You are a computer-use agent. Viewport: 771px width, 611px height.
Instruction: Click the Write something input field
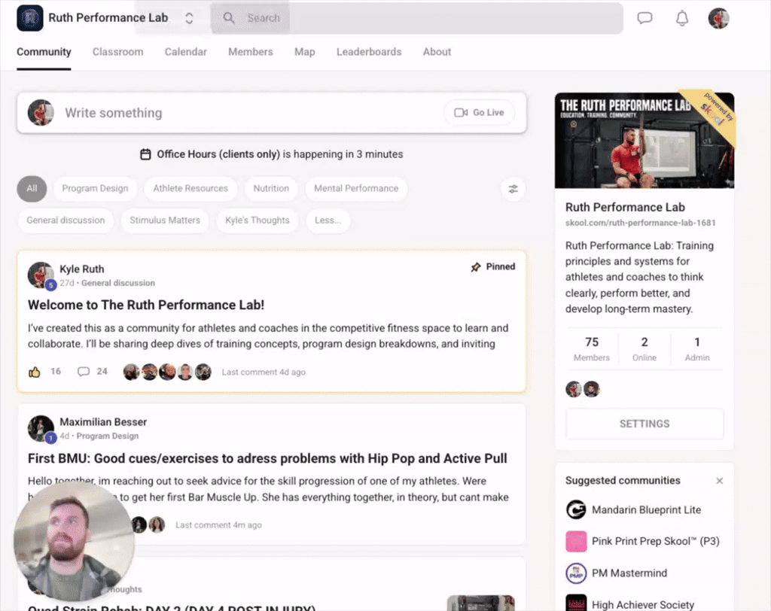click(226, 112)
